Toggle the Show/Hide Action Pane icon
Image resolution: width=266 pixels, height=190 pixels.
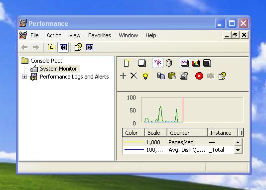click(90, 47)
